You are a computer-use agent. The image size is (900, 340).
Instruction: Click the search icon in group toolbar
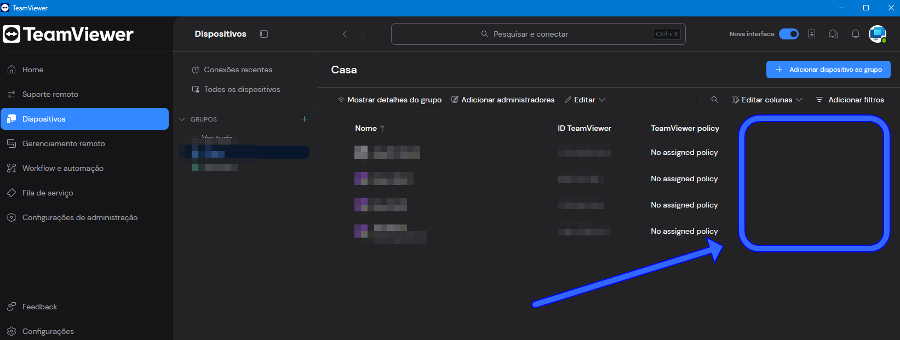[x=714, y=100]
